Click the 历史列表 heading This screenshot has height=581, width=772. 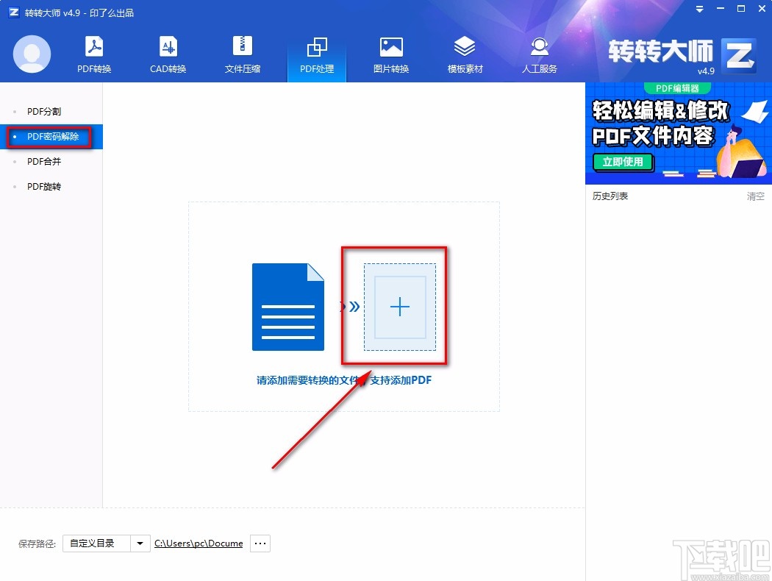click(x=610, y=196)
